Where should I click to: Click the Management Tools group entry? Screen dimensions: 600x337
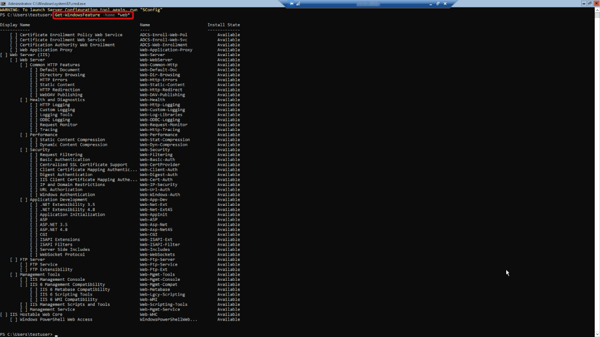coord(40,274)
